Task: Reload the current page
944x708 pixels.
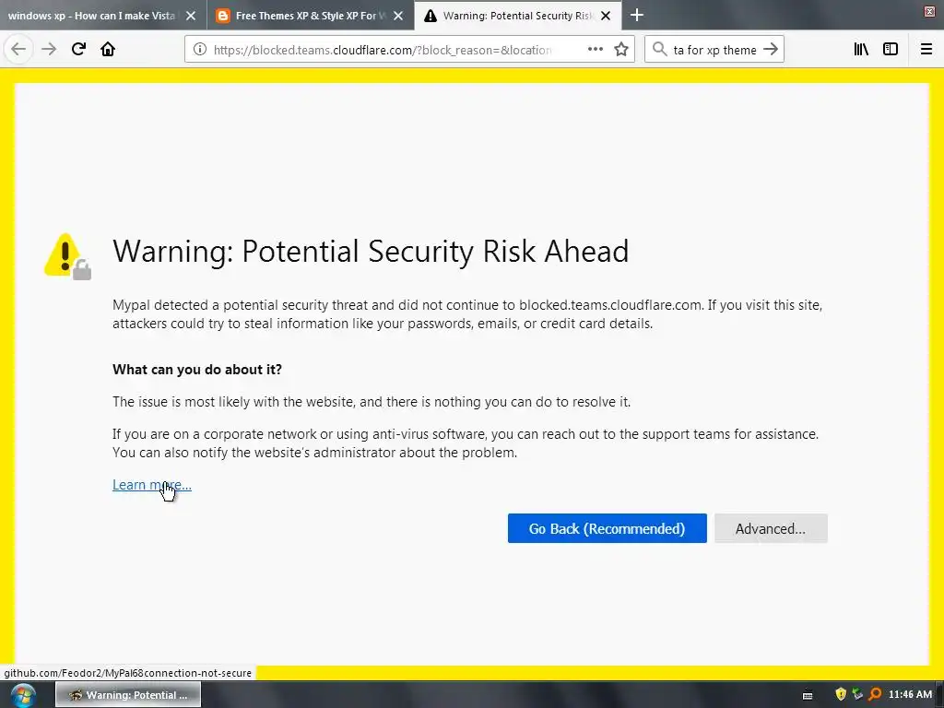Action: [78, 50]
